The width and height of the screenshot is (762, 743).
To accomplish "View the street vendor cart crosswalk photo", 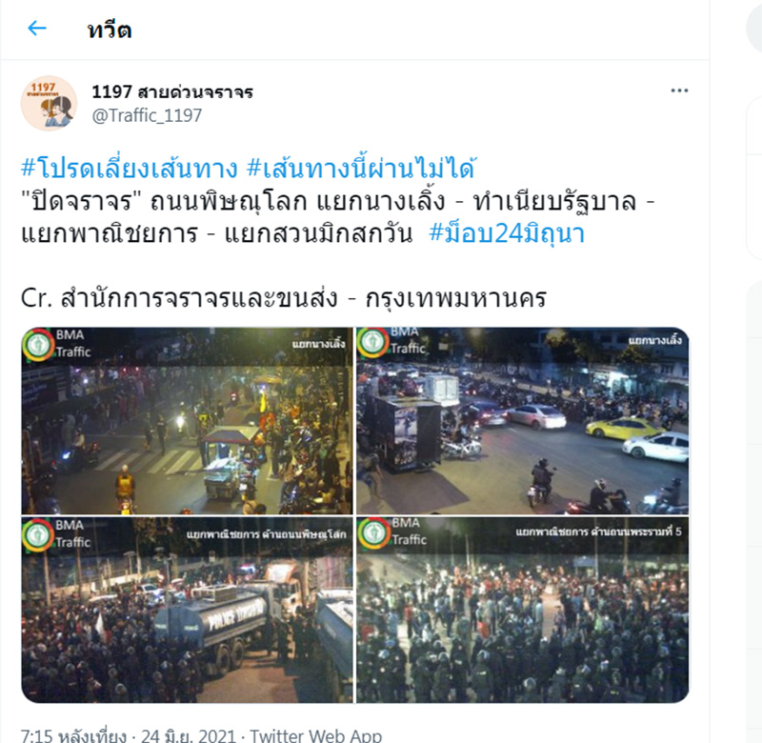I will point(187,421).
